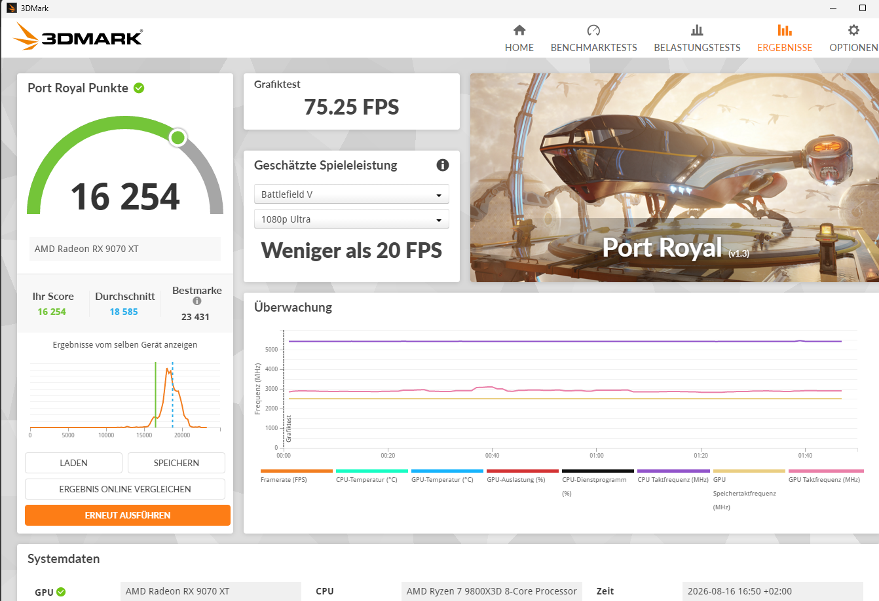Viewport: 879px width, 601px height.
Task: Click the AMD Radeon RX 9070 XT field below the gauge
Action: (125, 249)
